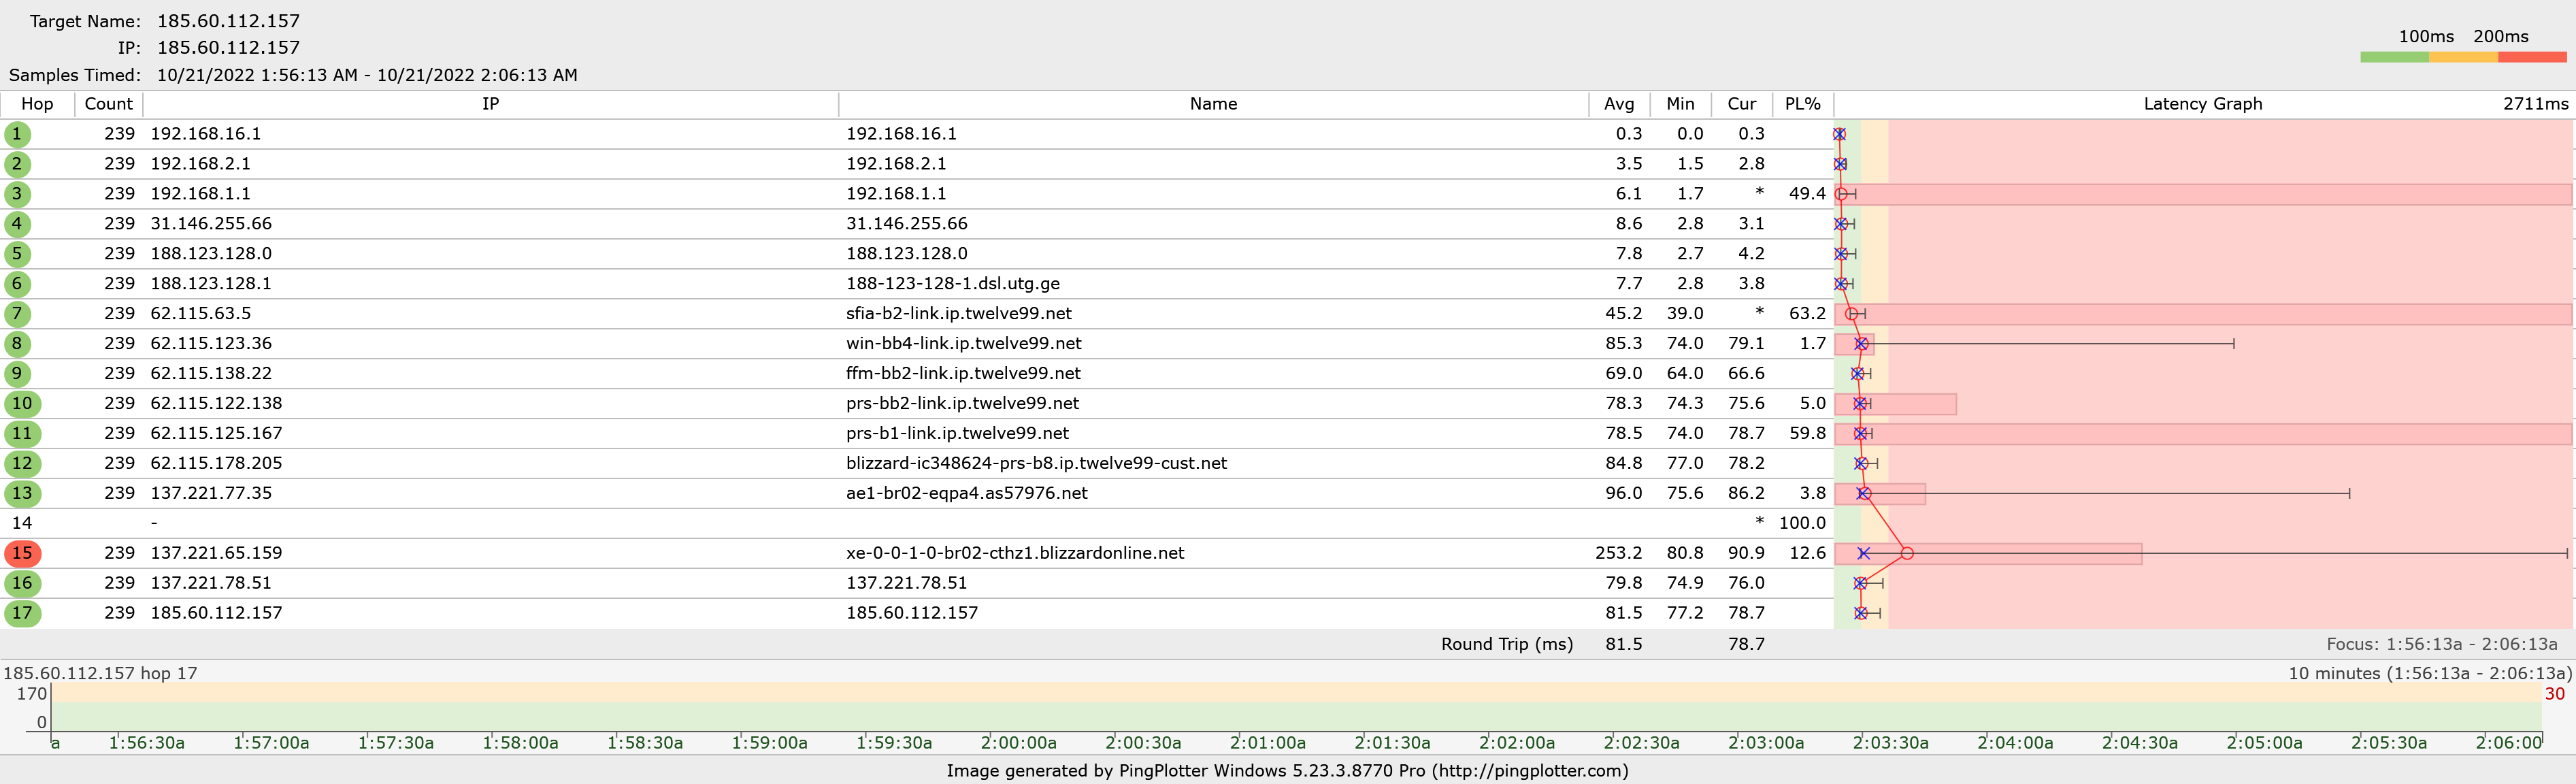The image size is (2576, 784).
Task: Click the 63.2 packet loss value
Action: pyautogui.click(x=1807, y=314)
